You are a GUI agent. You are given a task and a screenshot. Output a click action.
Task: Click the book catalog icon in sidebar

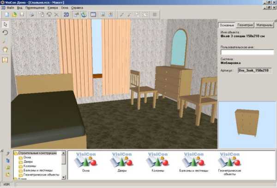coord(5,60)
